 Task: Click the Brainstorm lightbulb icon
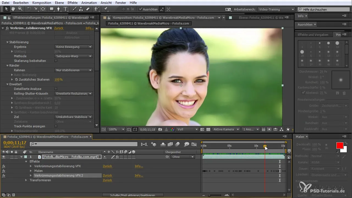(186, 144)
